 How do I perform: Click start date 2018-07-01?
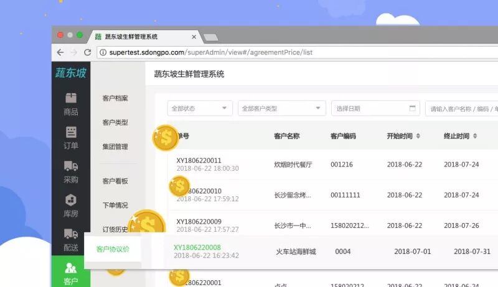click(413, 252)
